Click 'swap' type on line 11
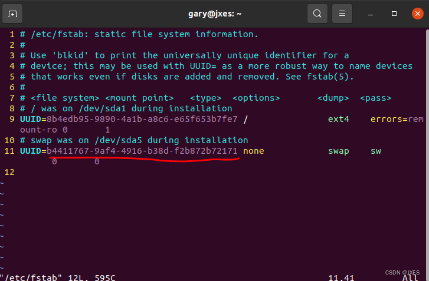 (339, 151)
